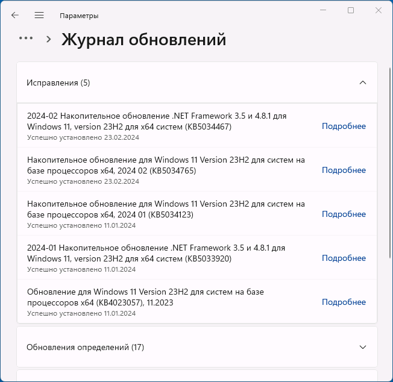Viewport: 393px width, 382px height.
Task: Click install date under the KB5034765 update
Action: 83,181
